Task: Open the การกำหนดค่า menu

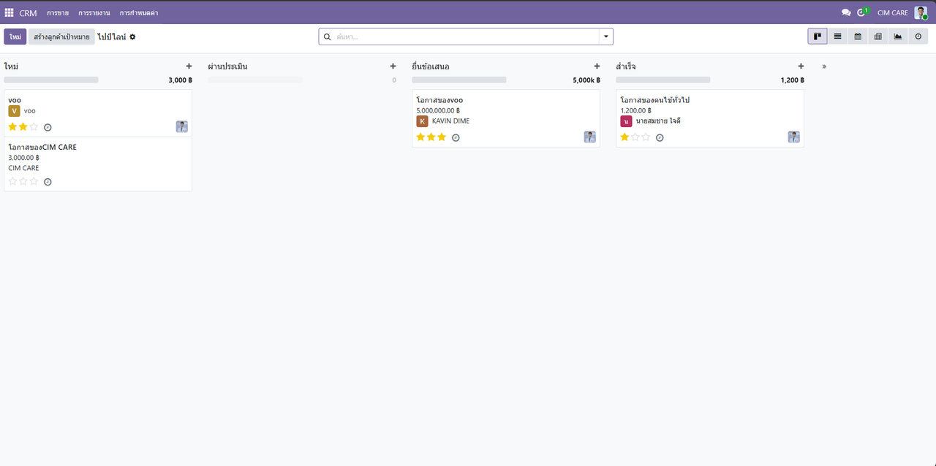Action: 139,13
